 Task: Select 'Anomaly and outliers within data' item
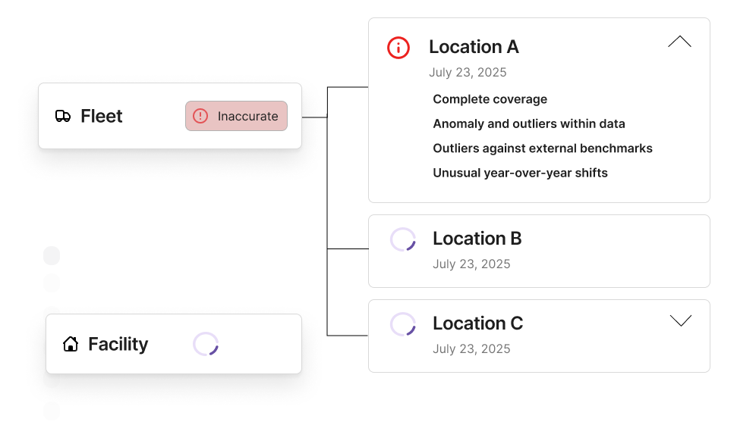click(528, 123)
